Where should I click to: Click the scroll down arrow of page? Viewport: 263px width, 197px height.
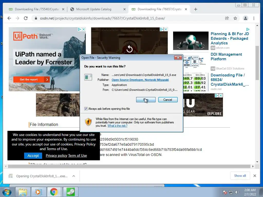pos(257,162)
